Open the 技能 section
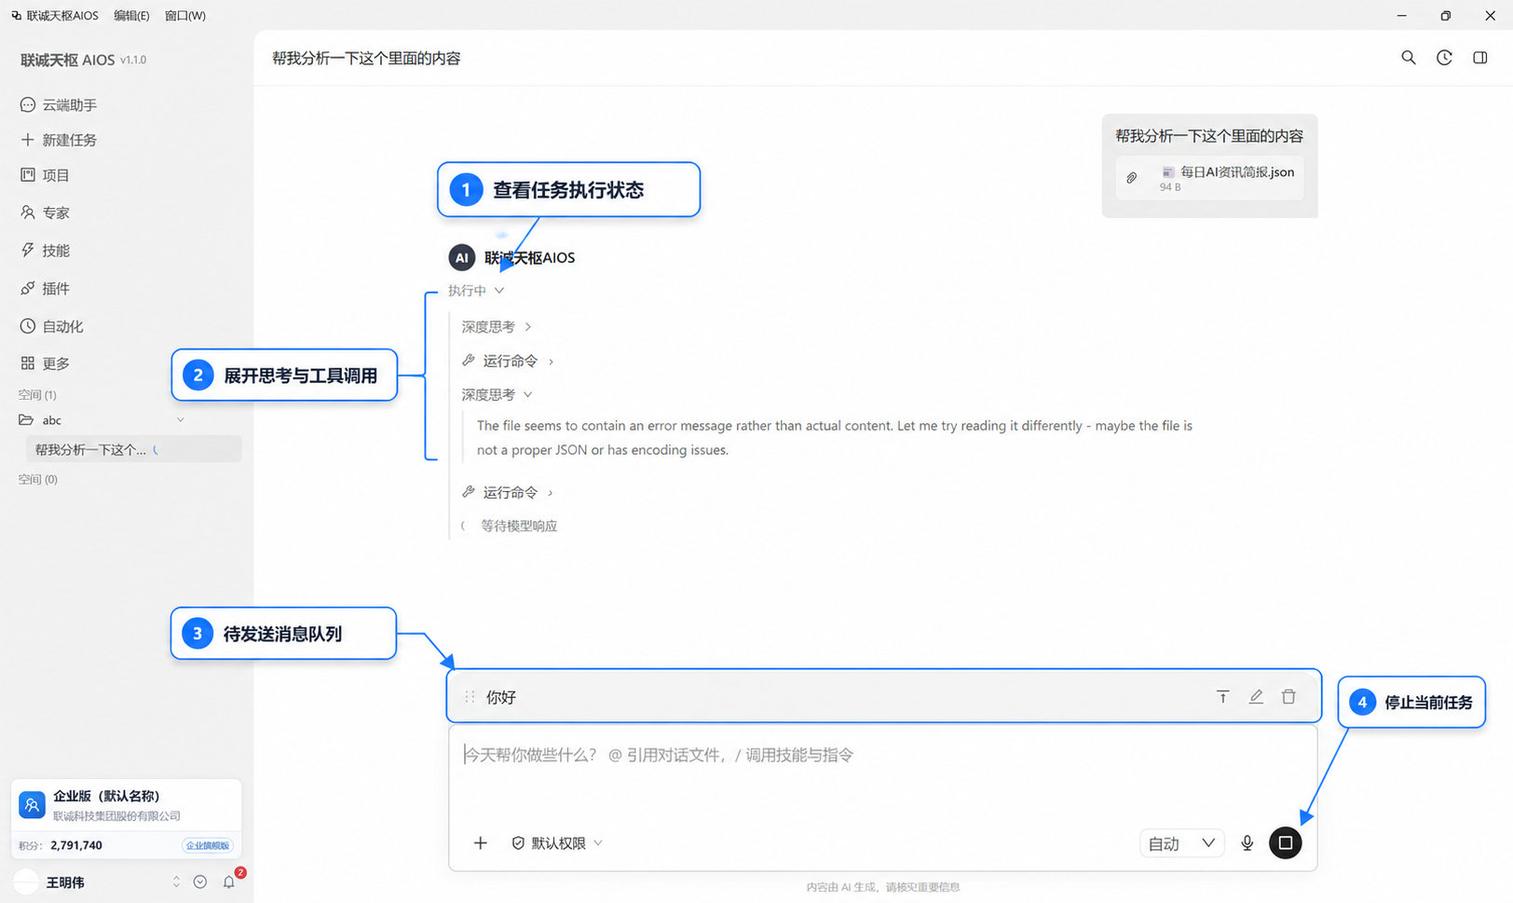This screenshot has height=903, width=1513. point(46,251)
